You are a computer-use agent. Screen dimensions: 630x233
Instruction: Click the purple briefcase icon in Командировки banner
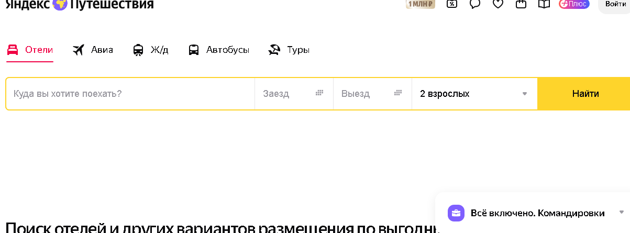pos(456,213)
